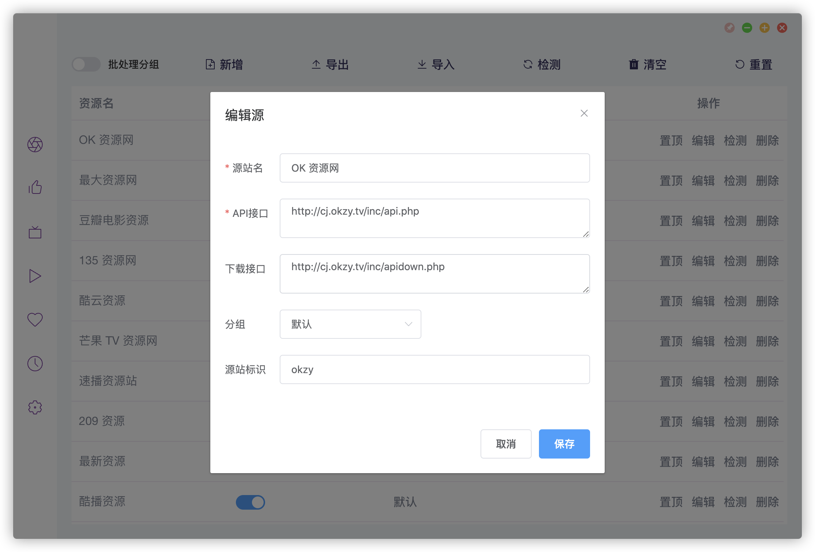Click the chevron arrow in 分组 select
815x552 pixels.
(x=409, y=324)
